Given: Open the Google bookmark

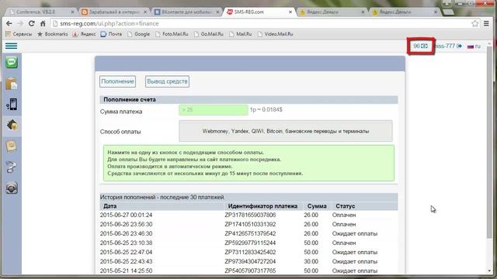Looking at the screenshot, I should [138, 34].
